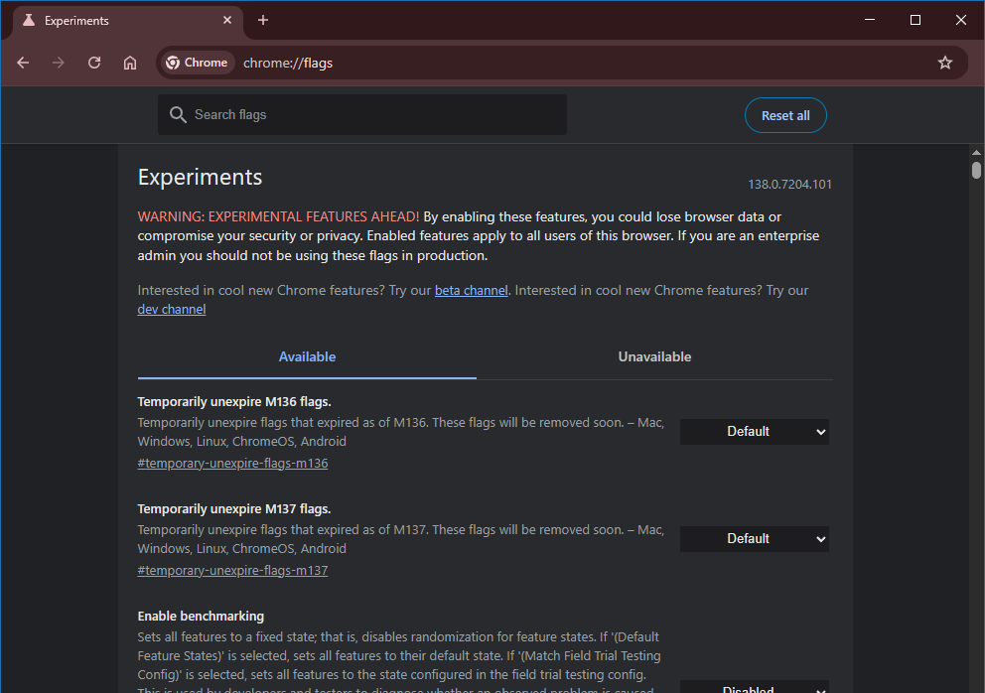Image resolution: width=985 pixels, height=693 pixels.
Task: Open the dev channel link
Action: tap(172, 309)
